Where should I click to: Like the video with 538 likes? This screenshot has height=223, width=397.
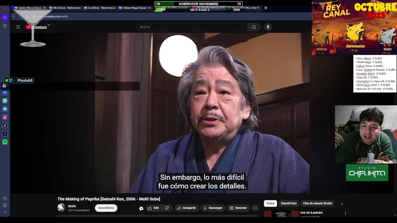[153, 208]
